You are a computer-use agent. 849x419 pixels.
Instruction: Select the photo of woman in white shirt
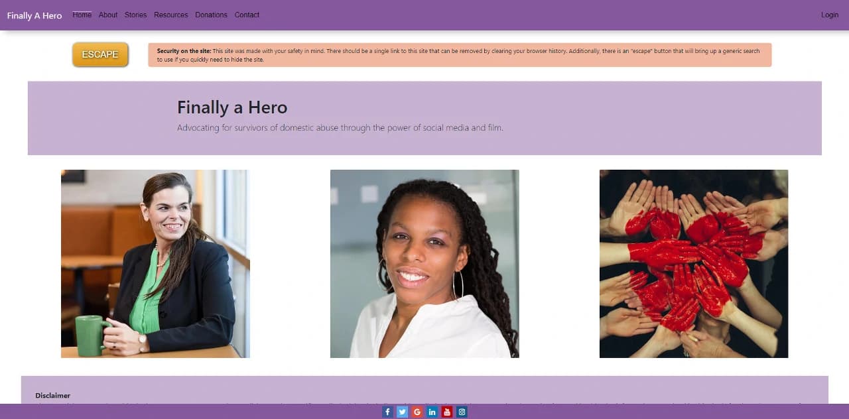coord(424,264)
